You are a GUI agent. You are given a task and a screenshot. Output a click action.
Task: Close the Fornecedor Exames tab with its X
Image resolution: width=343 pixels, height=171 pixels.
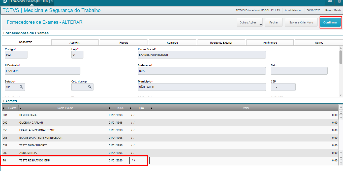pyautogui.click(x=52, y=1)
